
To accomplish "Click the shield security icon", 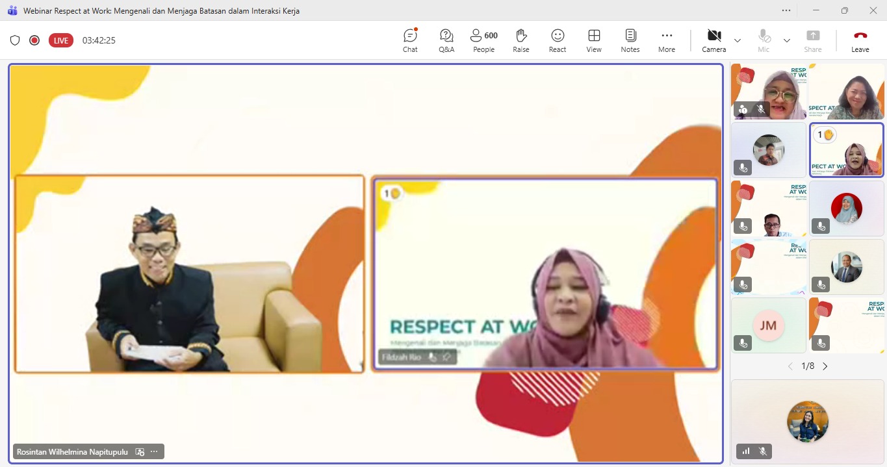I will (15, 40).
